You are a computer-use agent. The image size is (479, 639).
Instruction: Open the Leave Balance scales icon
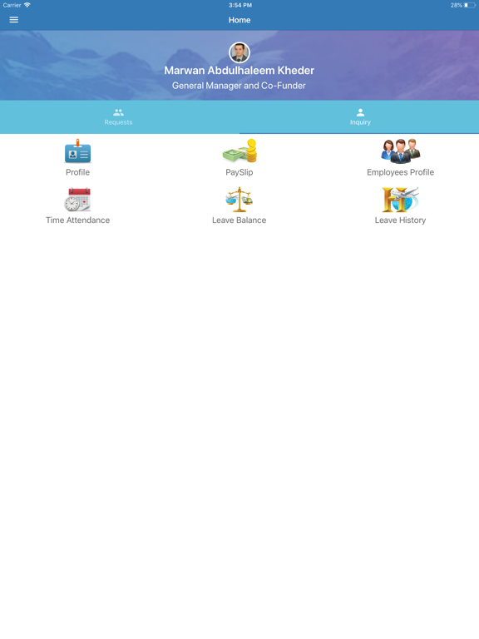click(x=239, y=200)
